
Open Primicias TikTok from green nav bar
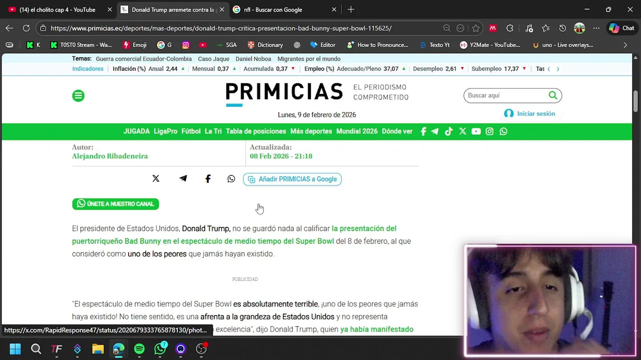(449, 131)
